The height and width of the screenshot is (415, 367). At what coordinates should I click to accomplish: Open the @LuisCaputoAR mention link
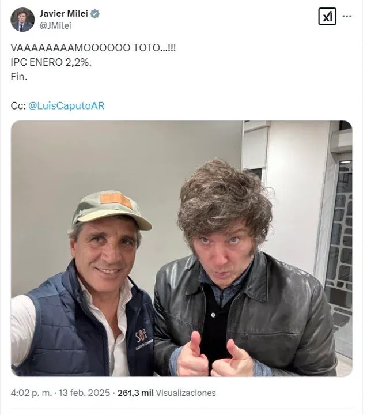click(66, 106)
